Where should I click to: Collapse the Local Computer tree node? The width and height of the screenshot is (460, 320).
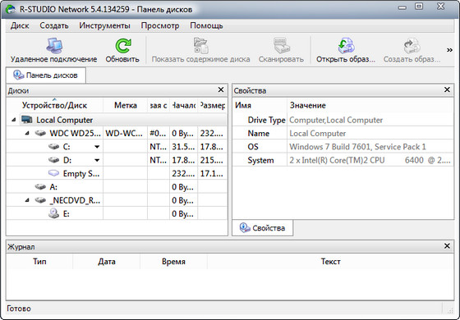(14, 120)
